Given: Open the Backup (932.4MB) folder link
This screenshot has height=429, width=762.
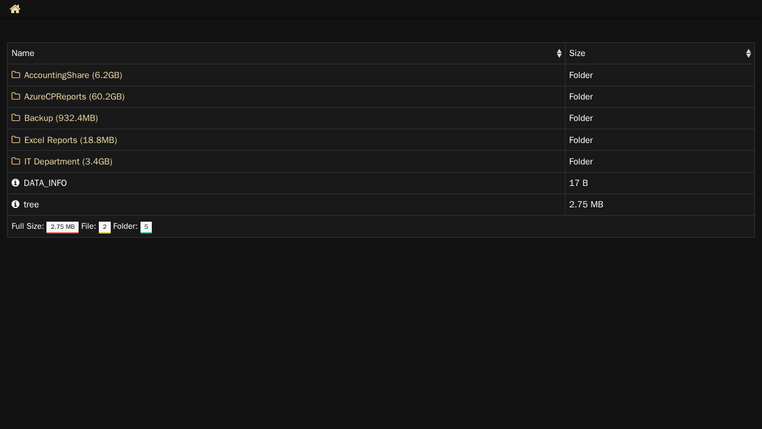Looking at the screenshot, I should point(61,118).
